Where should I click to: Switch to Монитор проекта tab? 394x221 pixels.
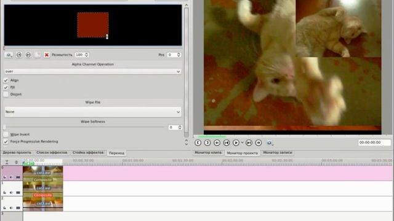[x=242, y=153]
